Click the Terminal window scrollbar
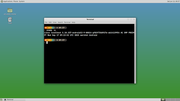 point(135,53)
